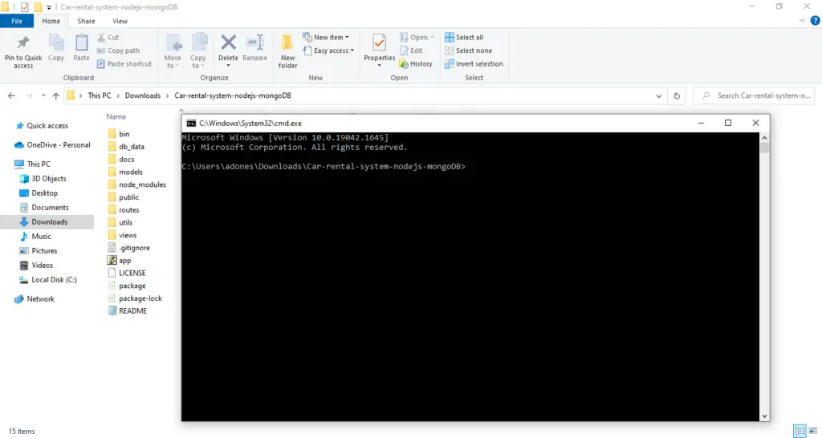
Task: Open Customize Quick Access Toolbar dropdown
Action: pyautogui.click(x=49, y=7)
